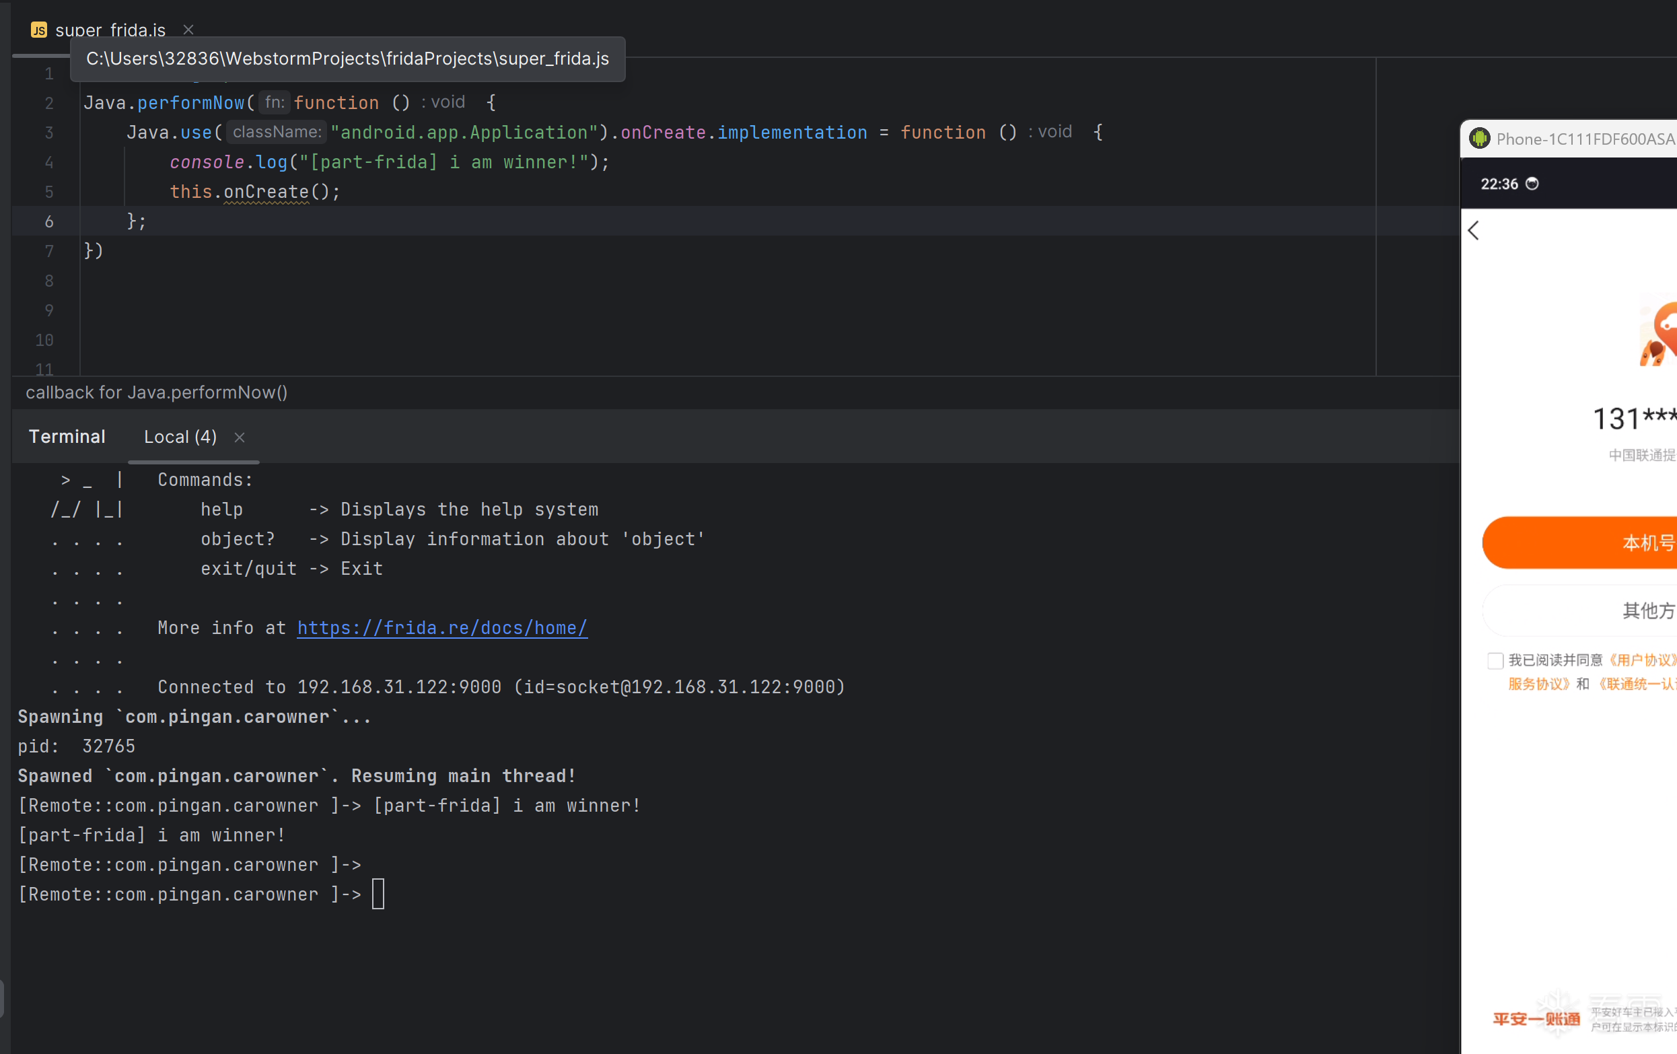This screenshot has width=1677, height=1054.
Task: Close the super_frida.js editor tab
Action: pyautogui.click(x=188, y=30)
